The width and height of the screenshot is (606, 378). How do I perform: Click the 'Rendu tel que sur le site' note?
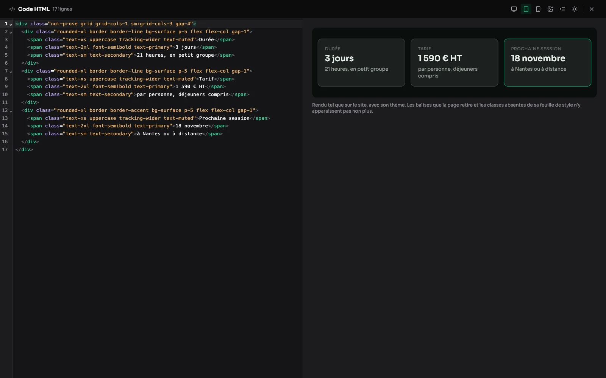click(x=446, y=108)
